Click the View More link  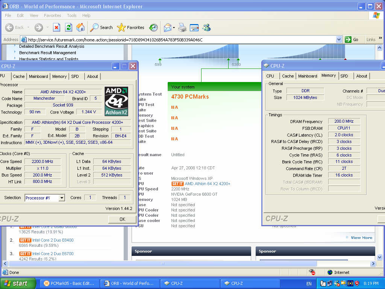click(x=361, y=238)
